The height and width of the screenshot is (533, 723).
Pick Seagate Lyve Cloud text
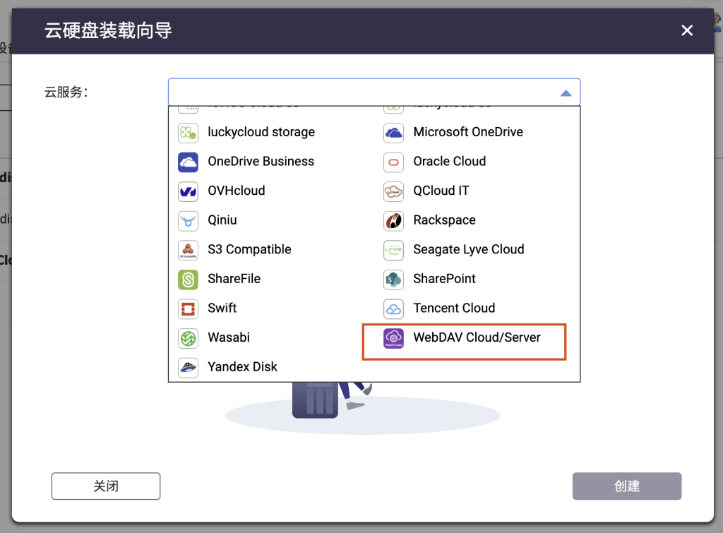469,249
